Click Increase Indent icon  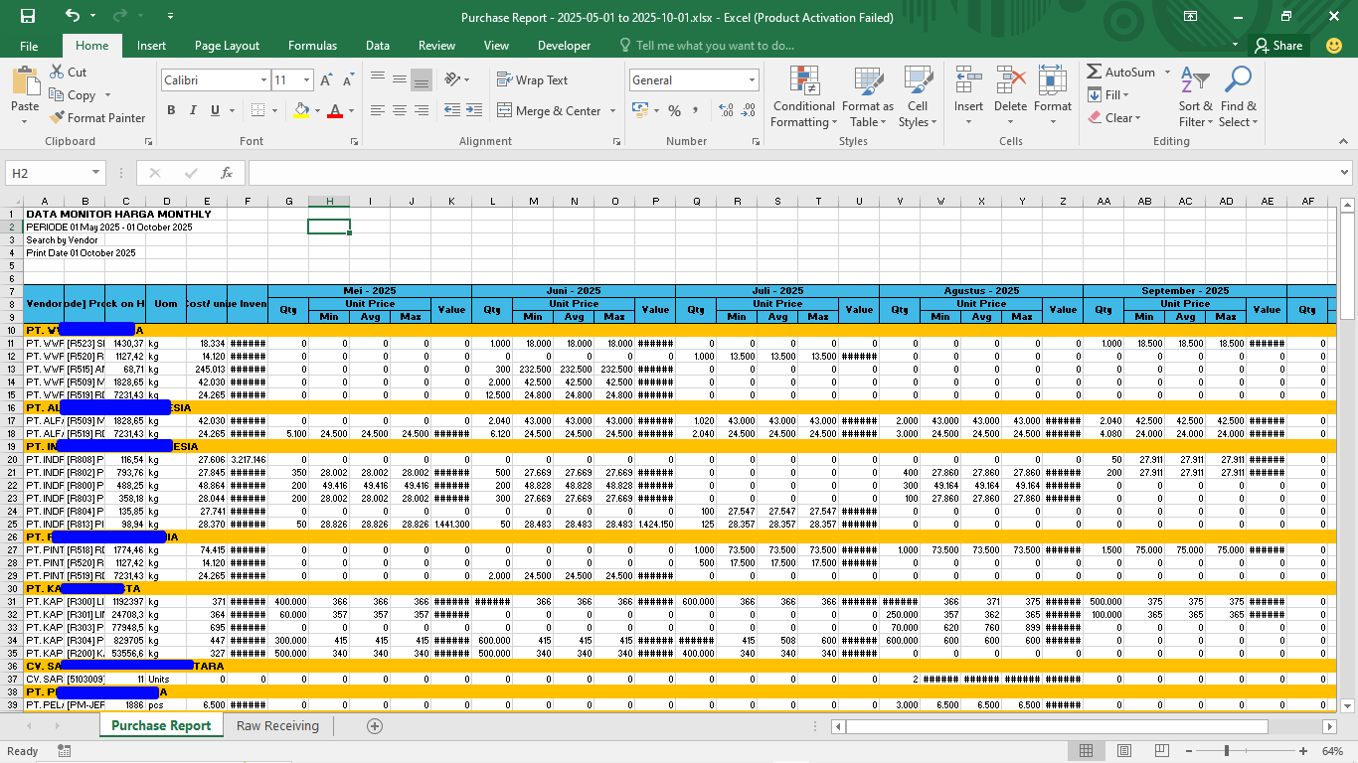point(473,110)
